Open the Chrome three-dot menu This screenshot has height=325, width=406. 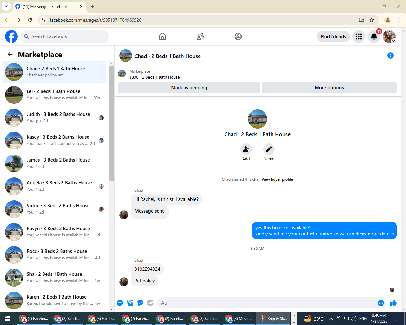(399, 20)
